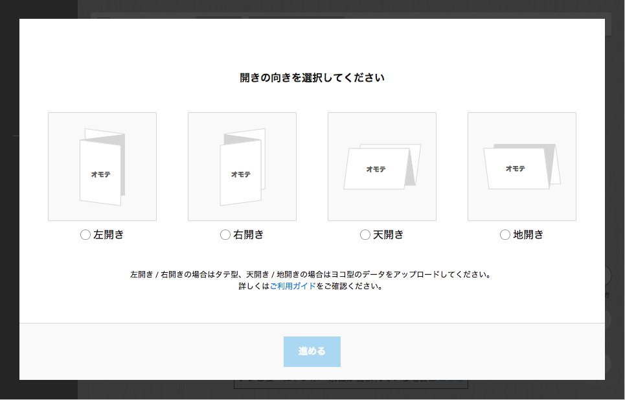Click the 右開き text label
Viewport: 625px width, 400px height.
[x=249, y=235]
